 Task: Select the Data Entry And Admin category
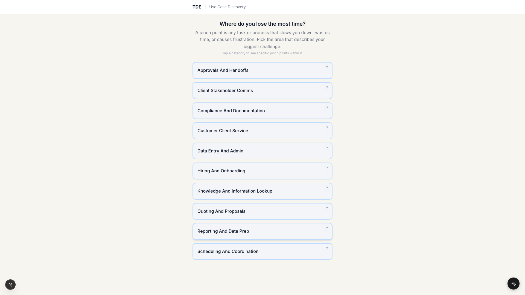262,151
